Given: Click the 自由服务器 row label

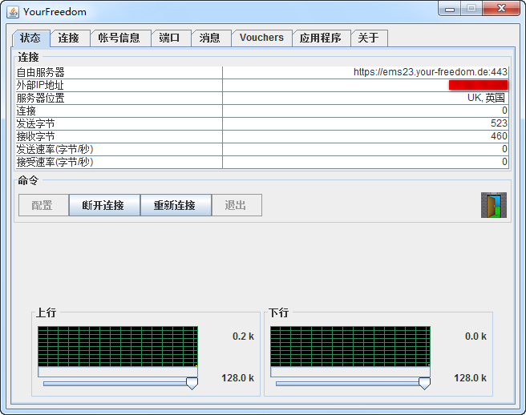Looking at the screenshot, I should [41, 72].
